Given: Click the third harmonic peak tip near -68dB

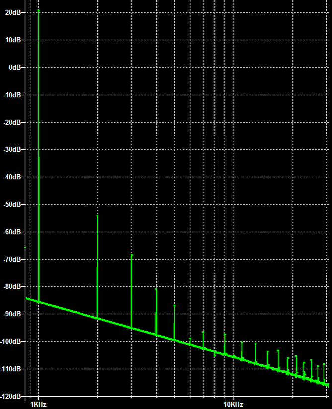Looking at the screenshot, I should (132, 255).
